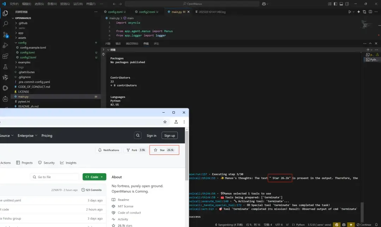Open the Testing flask icon
381x227 pixels.
pyautogui.click(x=5, y=67)
